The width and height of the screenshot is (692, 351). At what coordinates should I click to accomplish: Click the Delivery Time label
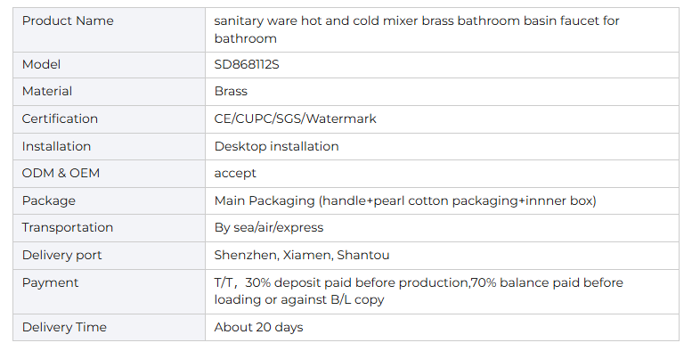64,328
